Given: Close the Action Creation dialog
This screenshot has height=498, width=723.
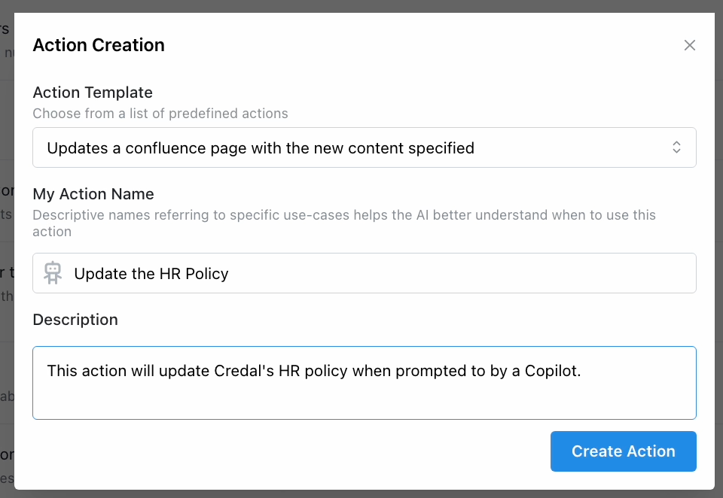Looking at the screenshot, I should [689, 45].
